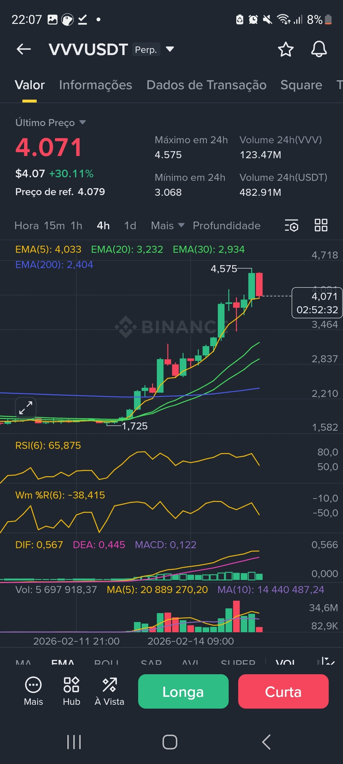This screenshot has height=764, width=343.
Task: Open the chart layout grid icon
Action: (x=321, y=225)
